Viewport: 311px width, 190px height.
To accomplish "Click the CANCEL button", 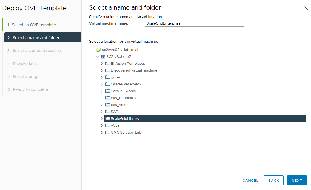I will [251, 181].
